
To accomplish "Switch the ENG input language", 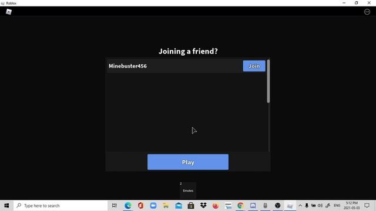I will 337,206.
